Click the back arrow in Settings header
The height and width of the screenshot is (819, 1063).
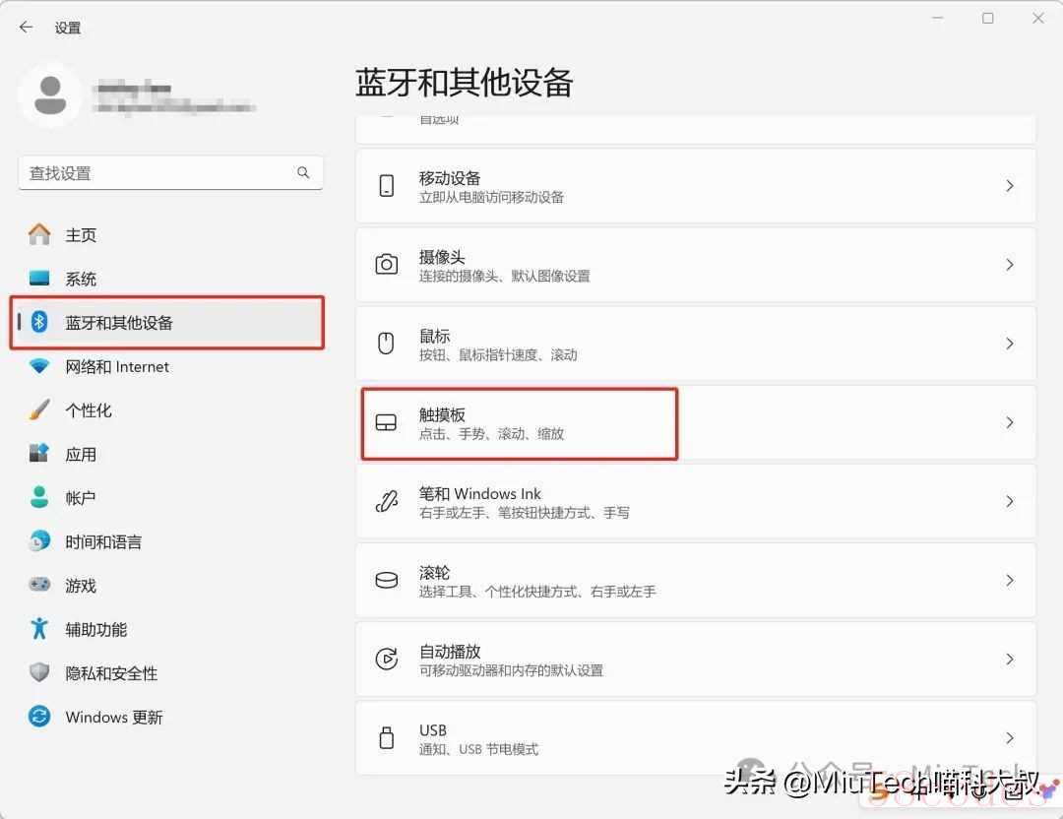26,28
